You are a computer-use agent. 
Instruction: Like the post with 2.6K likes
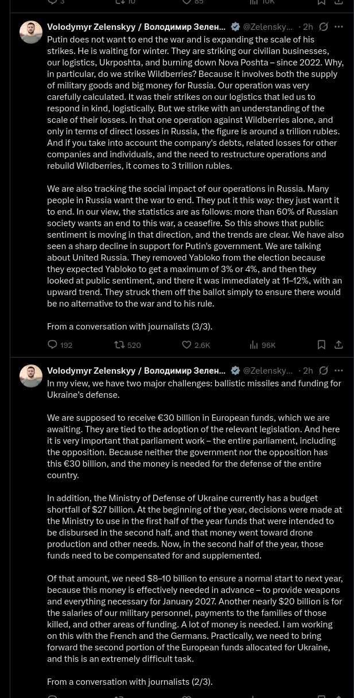pyautogui.click(x=196, y=345)
